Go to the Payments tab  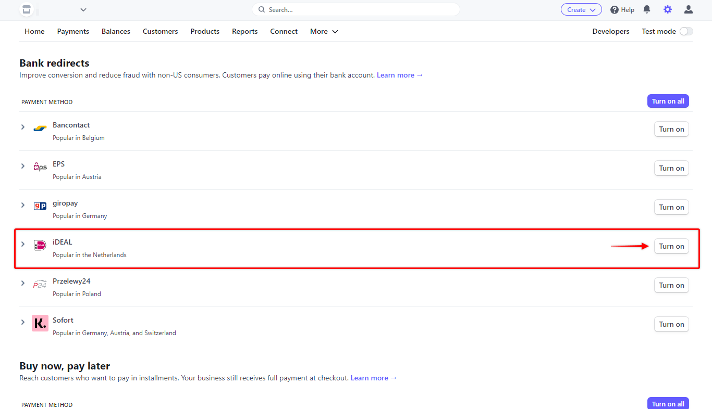pos(73,31)
